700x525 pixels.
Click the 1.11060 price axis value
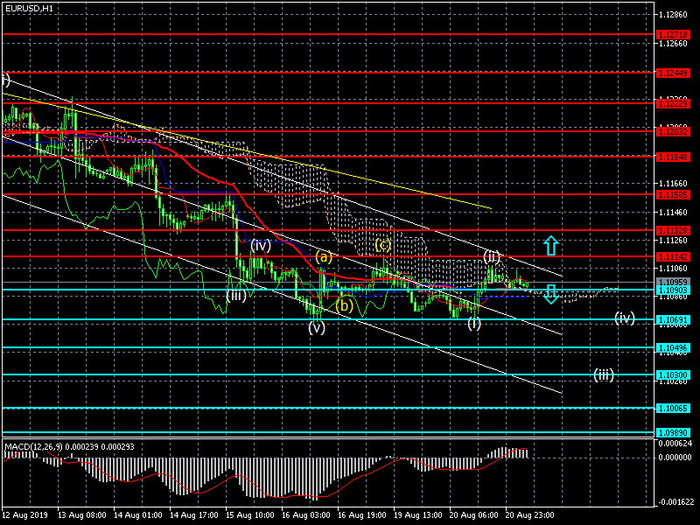(673, 269)
